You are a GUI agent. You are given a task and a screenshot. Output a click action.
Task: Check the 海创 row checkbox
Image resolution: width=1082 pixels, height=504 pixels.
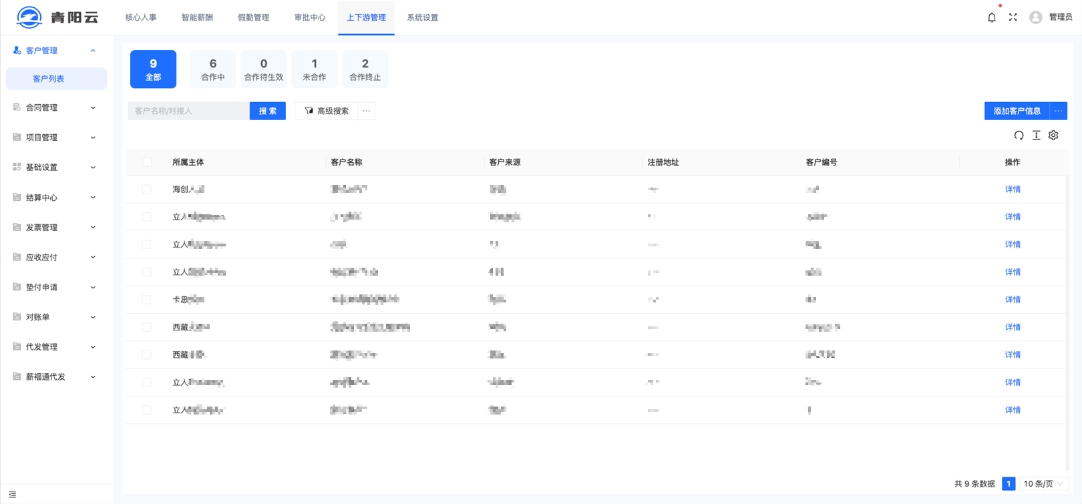pyautogui.click(x=147, y=190)
